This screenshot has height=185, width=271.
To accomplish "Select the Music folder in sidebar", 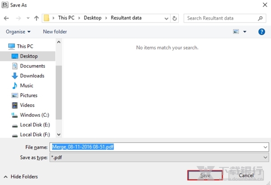I will tap(26, 85).
